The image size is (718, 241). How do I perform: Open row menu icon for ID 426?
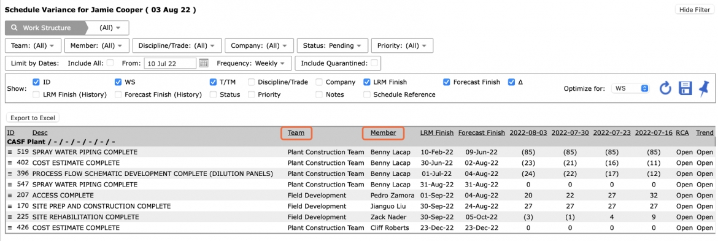click(x=10, y=228)
